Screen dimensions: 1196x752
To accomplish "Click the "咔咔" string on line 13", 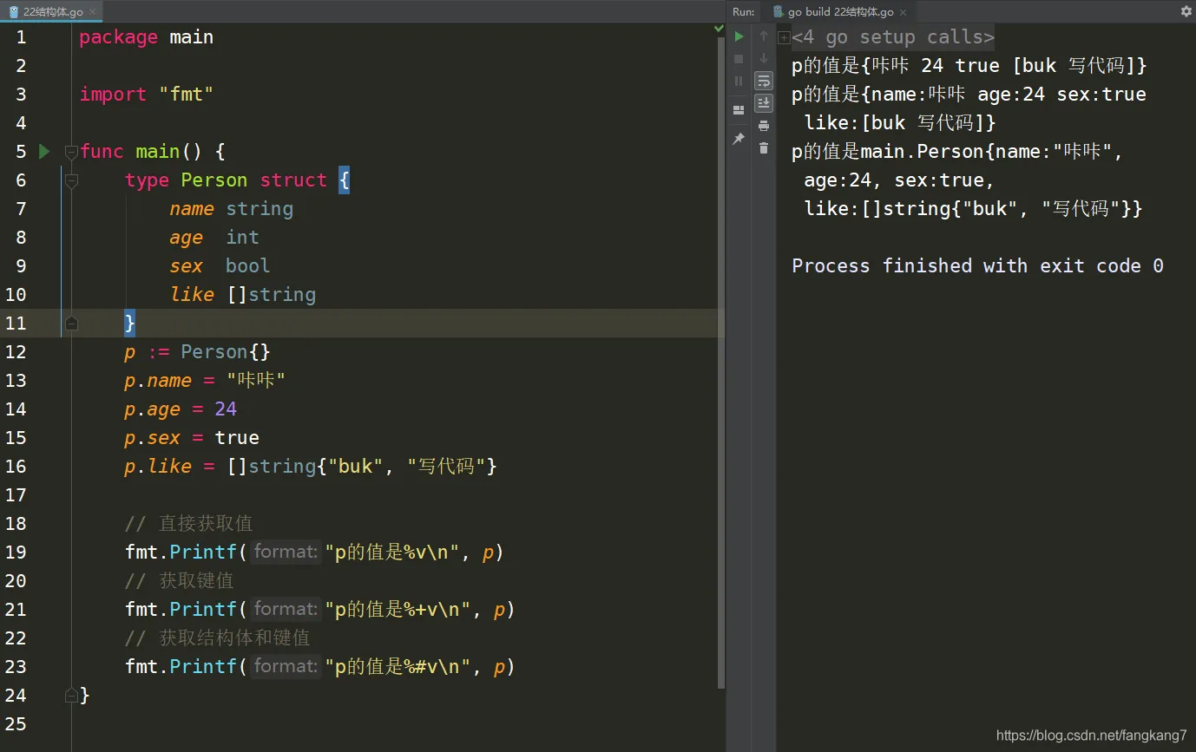I will pos(257,380).
